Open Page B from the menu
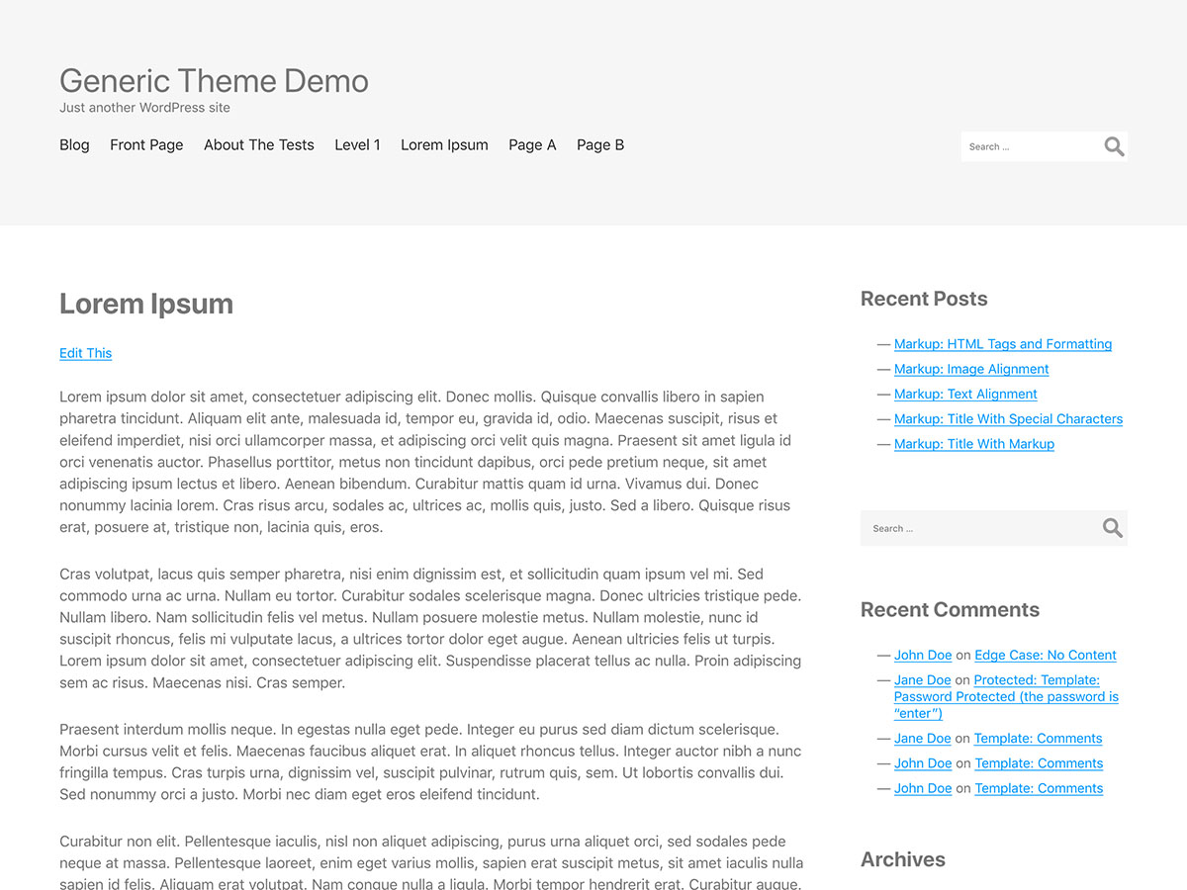This screenshot has height=890, width=1187. click(600, 144)
